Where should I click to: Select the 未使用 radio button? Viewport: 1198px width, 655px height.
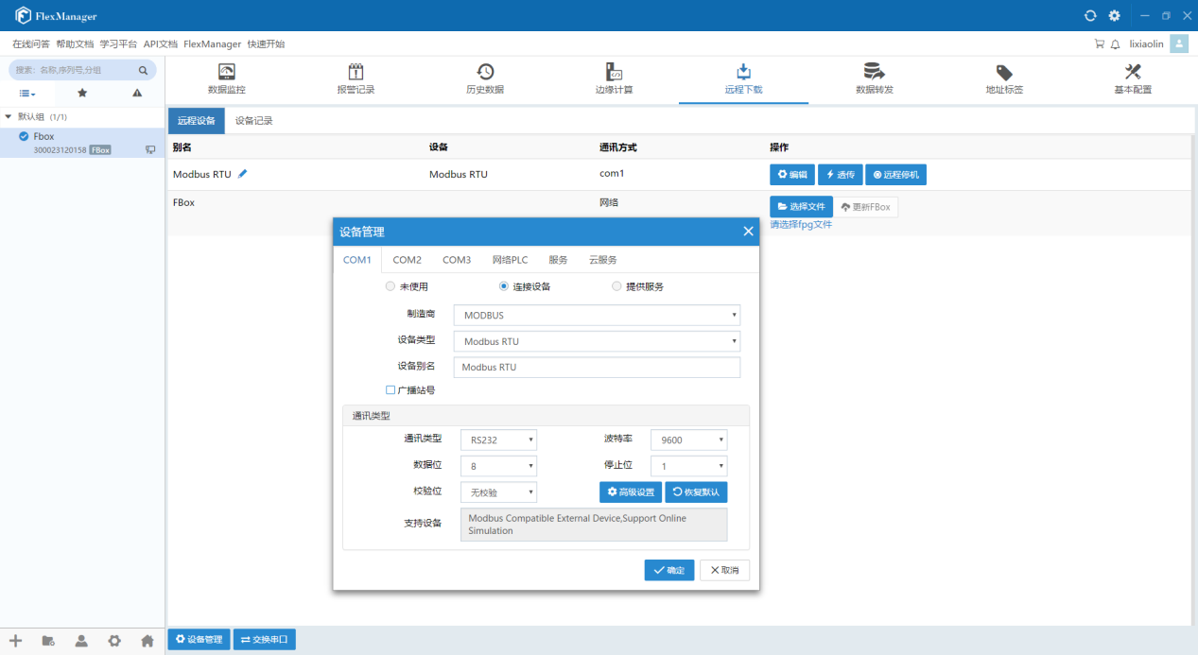tap(391, 286)
